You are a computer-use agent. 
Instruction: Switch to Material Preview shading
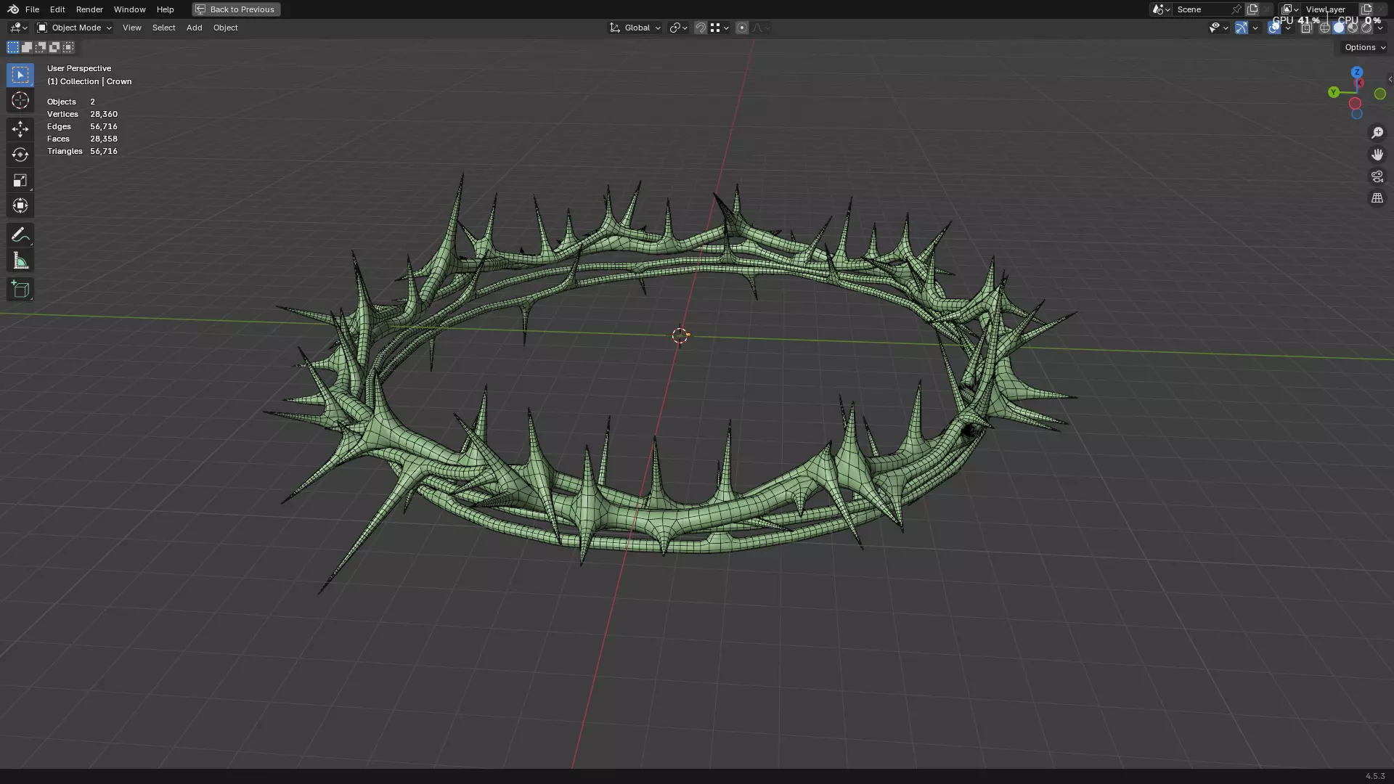1353,28
